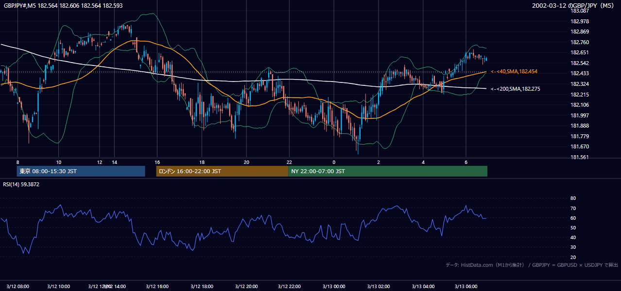Click the 3/13 02:00 bottom time label
Viewport: 621px width, 291px height.
tap(379, 286)
